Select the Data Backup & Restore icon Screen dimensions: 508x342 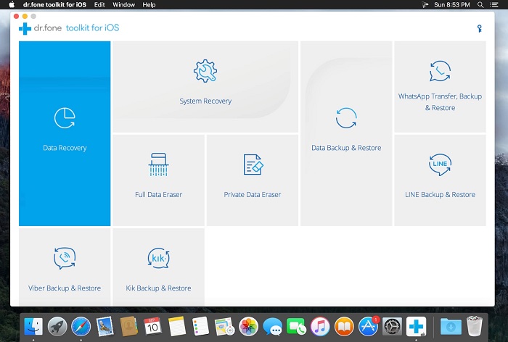(x=346, y=117)
